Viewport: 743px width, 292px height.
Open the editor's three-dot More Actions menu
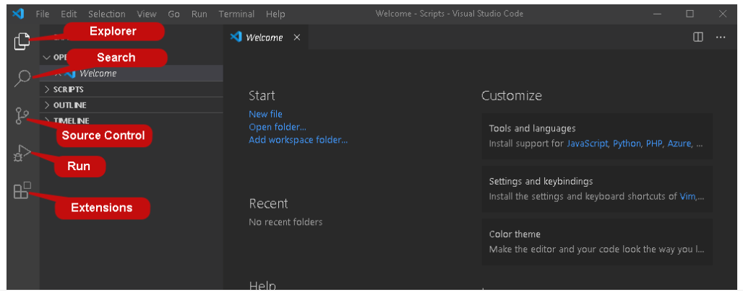click(x=721, y=37)
